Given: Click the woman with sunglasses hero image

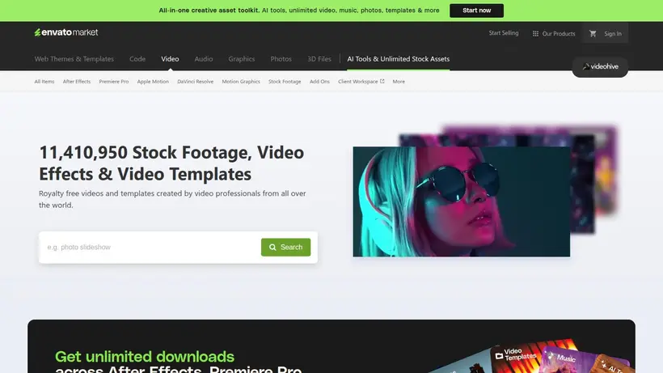Looking at the screenshot, I should pyautogui.click(x=462, y=201).
